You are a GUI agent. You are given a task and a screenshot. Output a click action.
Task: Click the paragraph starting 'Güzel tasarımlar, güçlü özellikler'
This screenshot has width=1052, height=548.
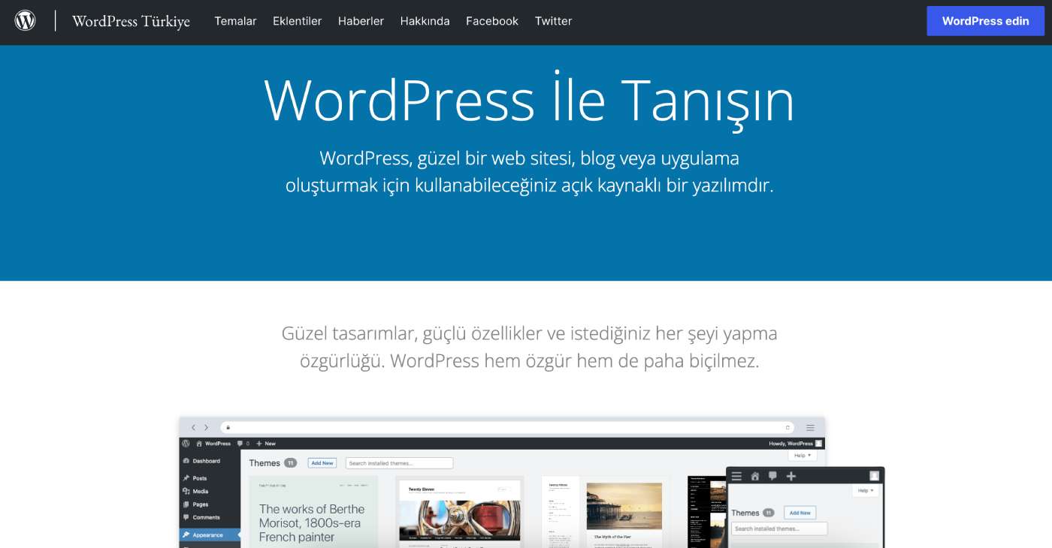(x=529, y=347)
